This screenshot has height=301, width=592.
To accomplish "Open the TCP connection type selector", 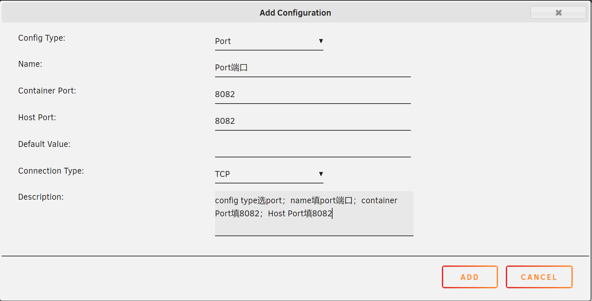I will (269, 174).
